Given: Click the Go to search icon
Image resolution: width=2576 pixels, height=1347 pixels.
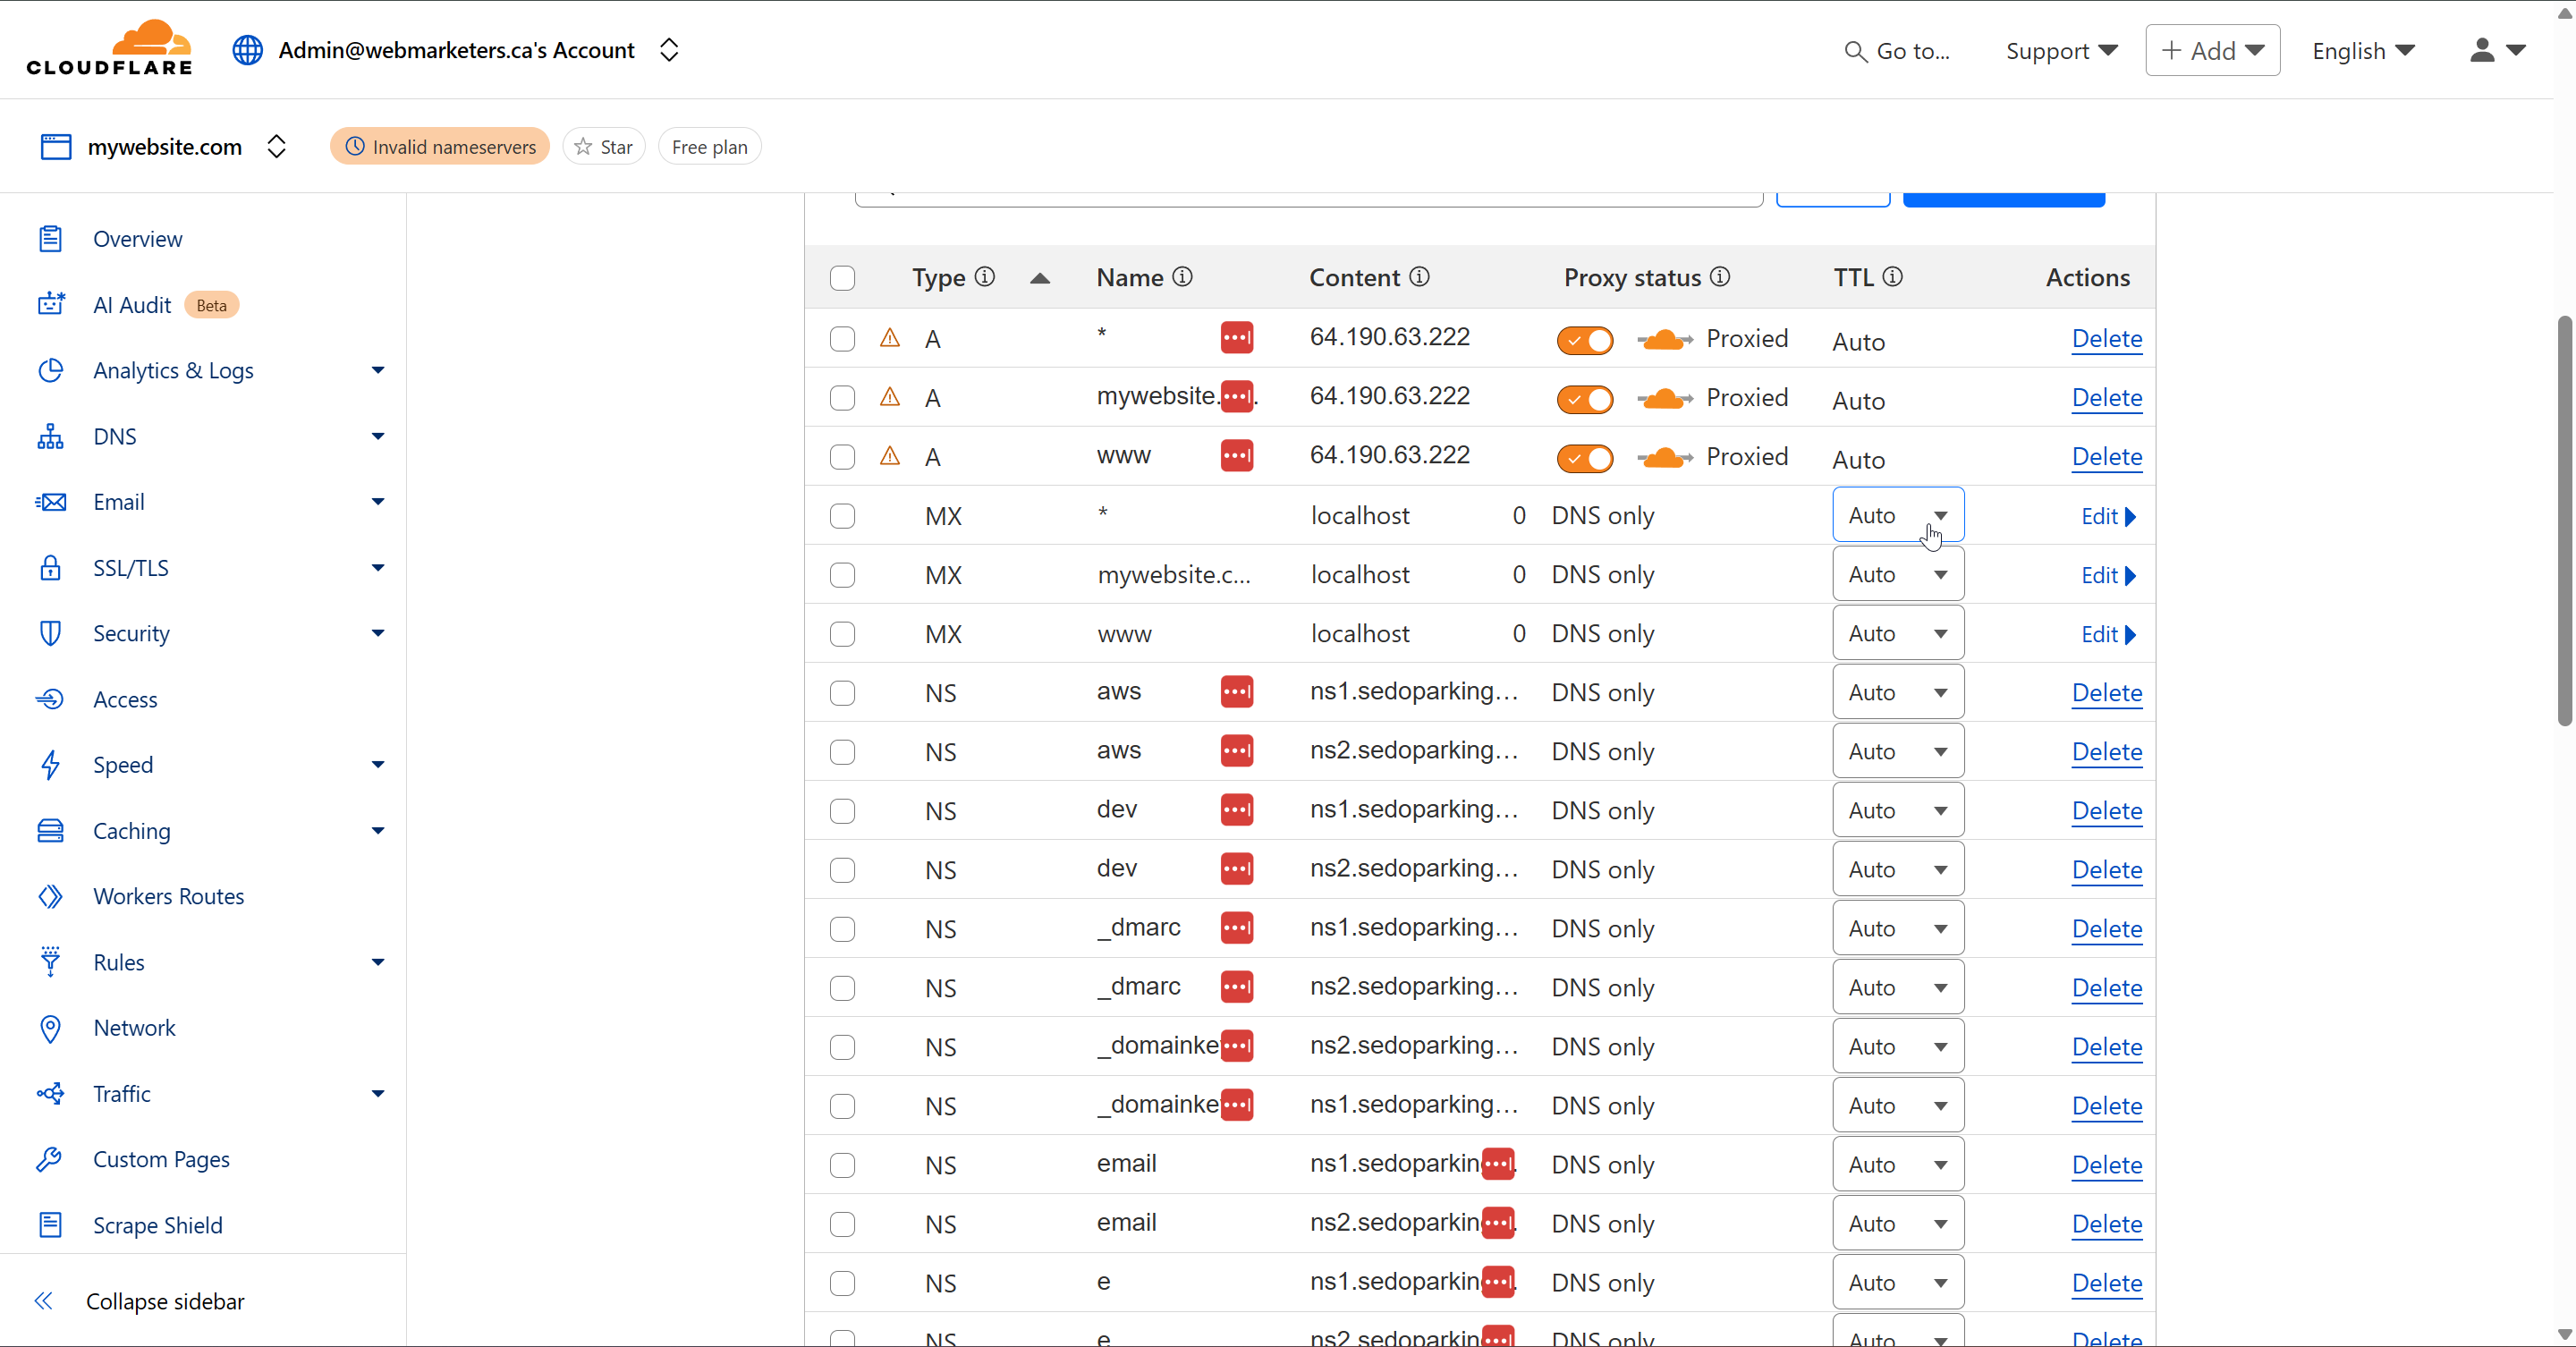Looking at the screenshot, I should (1855, 51).
